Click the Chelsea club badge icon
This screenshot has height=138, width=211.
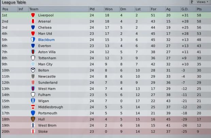33,28
